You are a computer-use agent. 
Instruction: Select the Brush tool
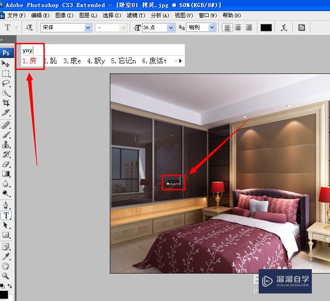pyautogui.click(x=5, y=135)
